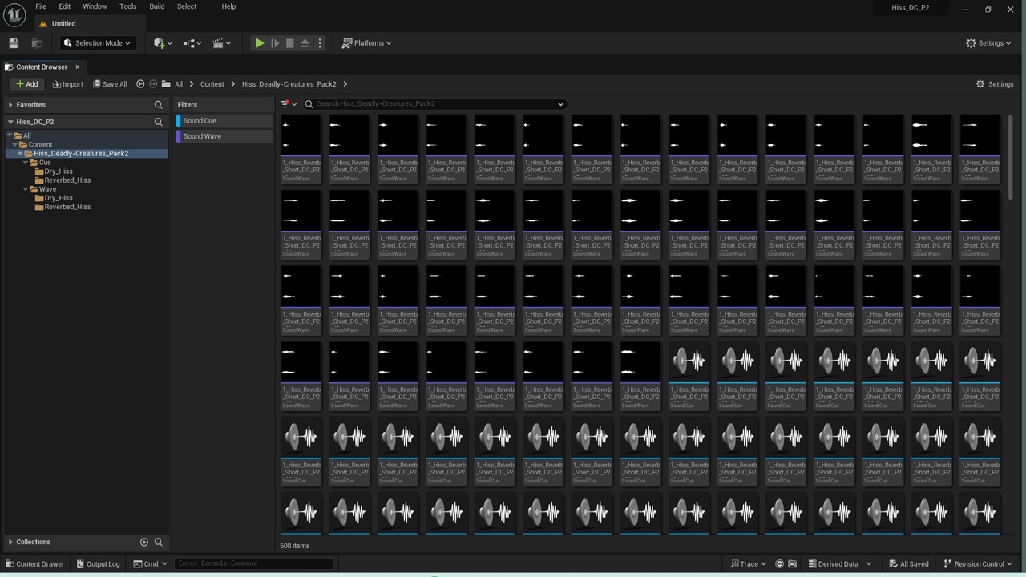Viewport: 1026px width, 577px height.
Task: Go back in Content Browser history
Action: (x=140, y=84)
